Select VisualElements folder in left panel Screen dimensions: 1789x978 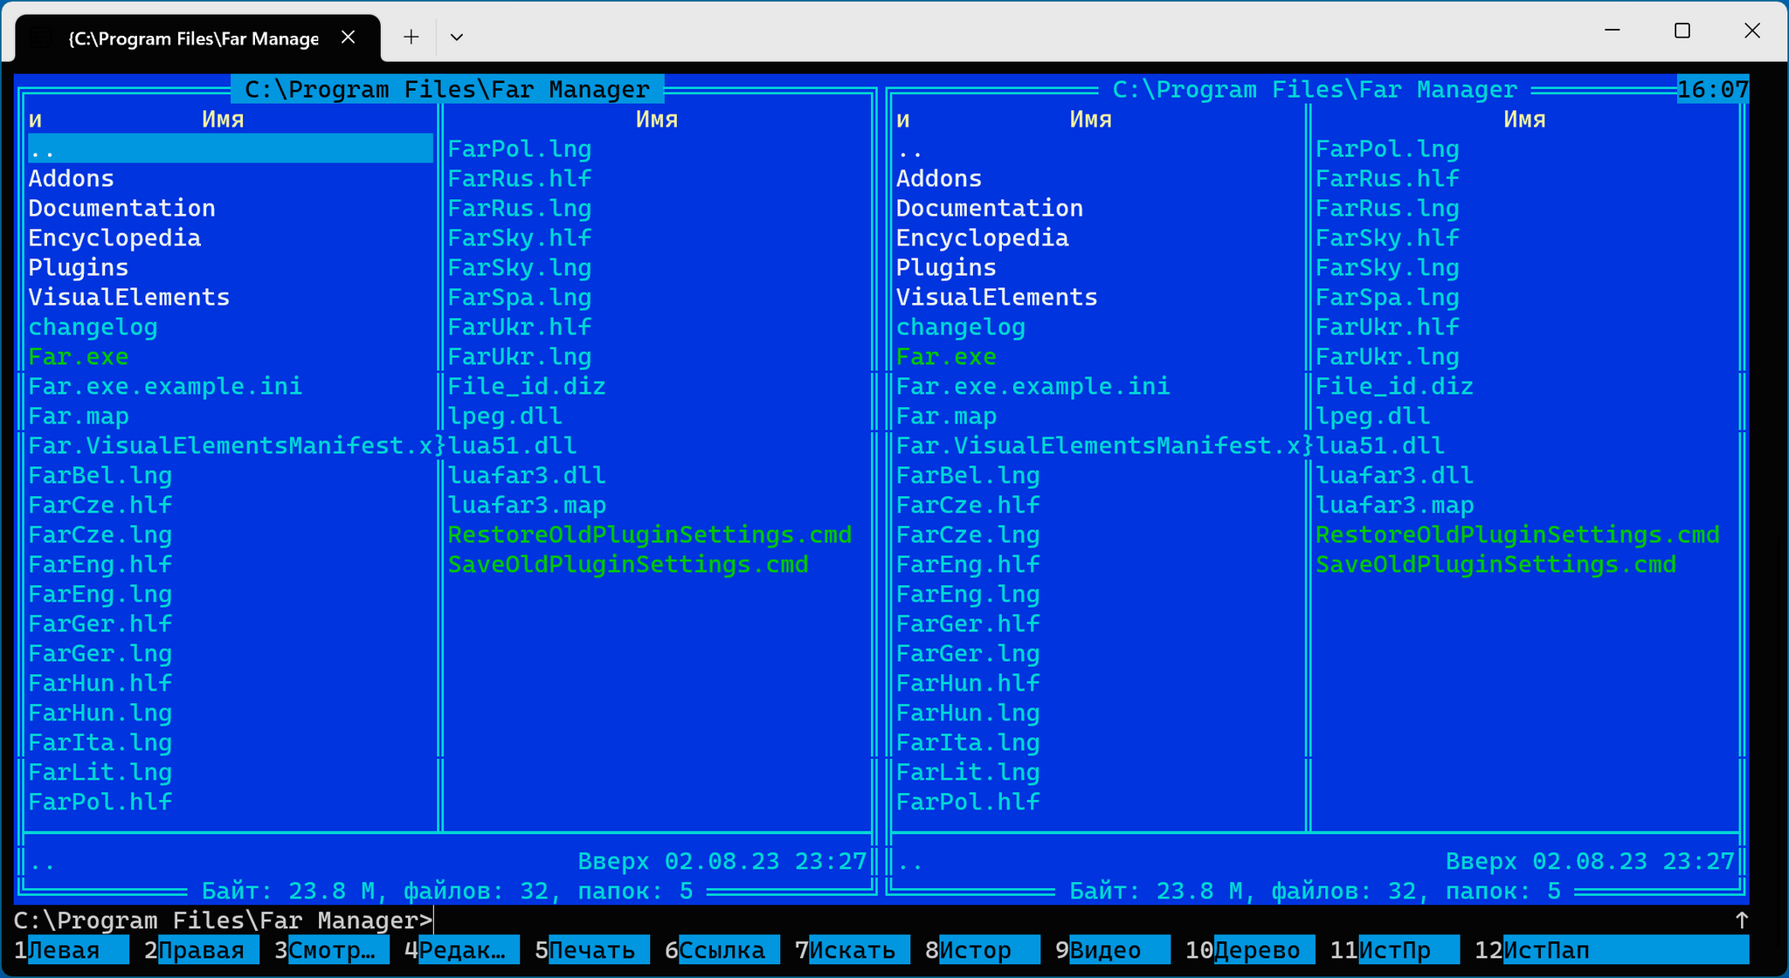tap(129, 297)
